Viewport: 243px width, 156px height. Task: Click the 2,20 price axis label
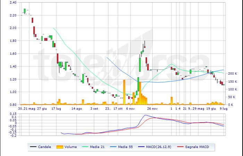pos(13,15)
